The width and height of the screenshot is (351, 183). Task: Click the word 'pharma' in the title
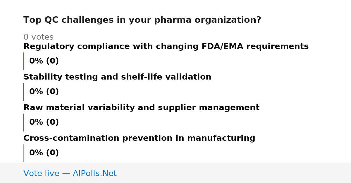coord(173,20)
